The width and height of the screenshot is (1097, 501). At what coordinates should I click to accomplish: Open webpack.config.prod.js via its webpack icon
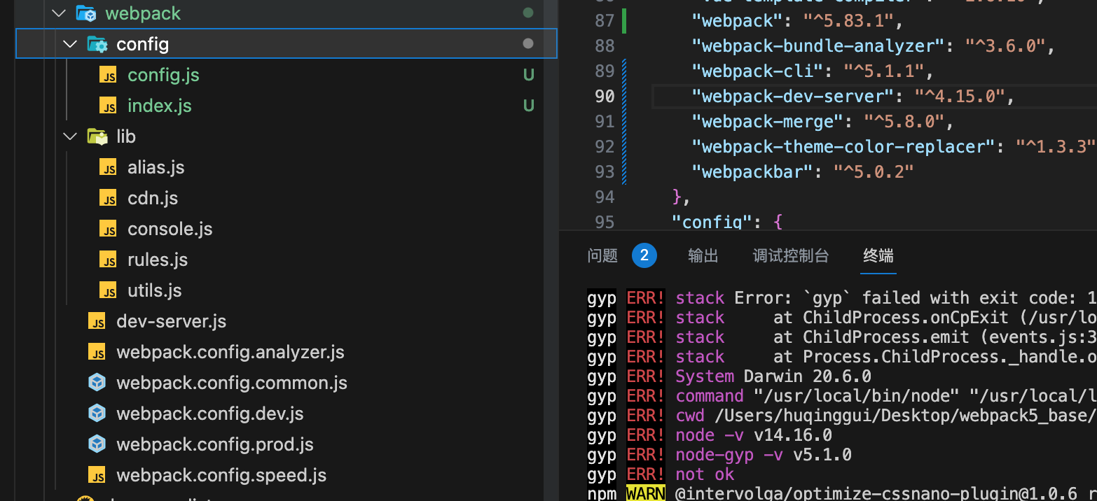[x=97, y=444]
